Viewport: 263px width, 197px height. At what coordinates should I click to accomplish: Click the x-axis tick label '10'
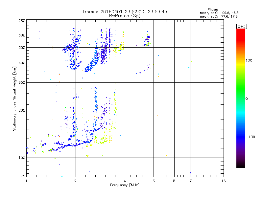pyautogui.click(x=190, y=181)
